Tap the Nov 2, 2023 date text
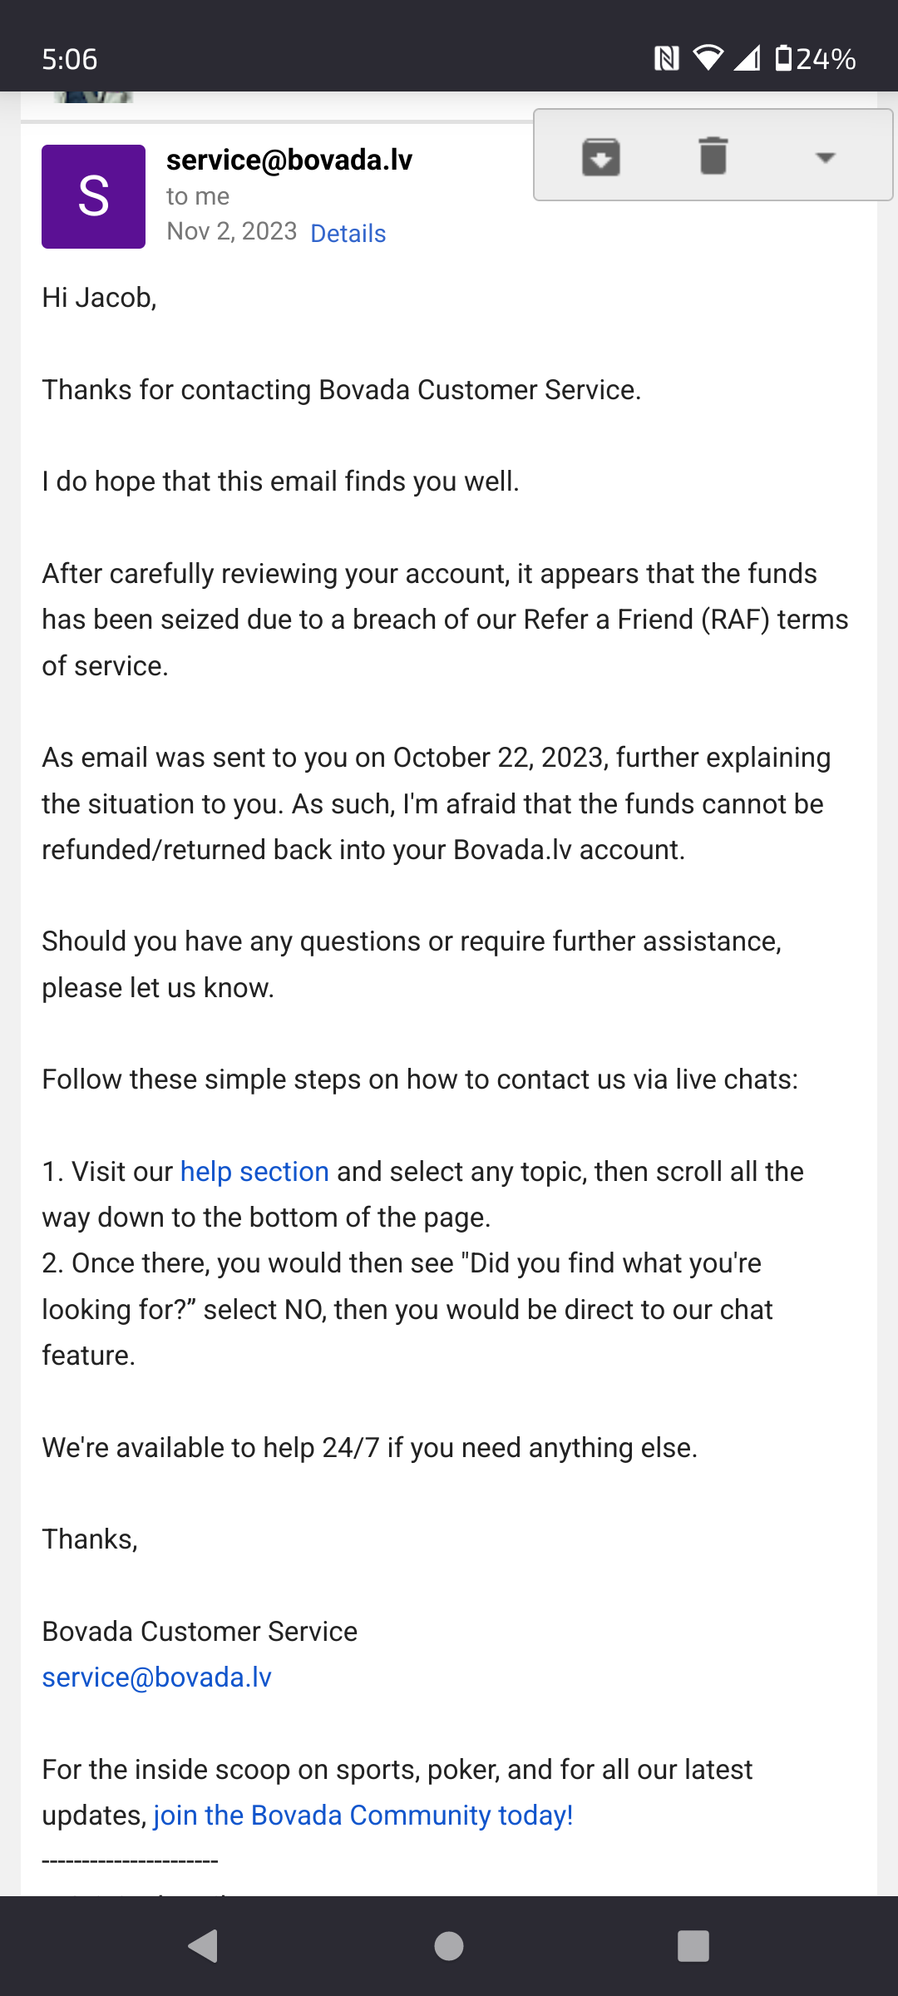This screenshot has height=1996, width=898. click(232, 231)
